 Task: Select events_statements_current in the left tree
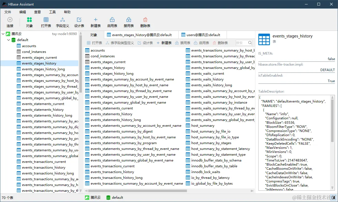click(x=43, y=104)
